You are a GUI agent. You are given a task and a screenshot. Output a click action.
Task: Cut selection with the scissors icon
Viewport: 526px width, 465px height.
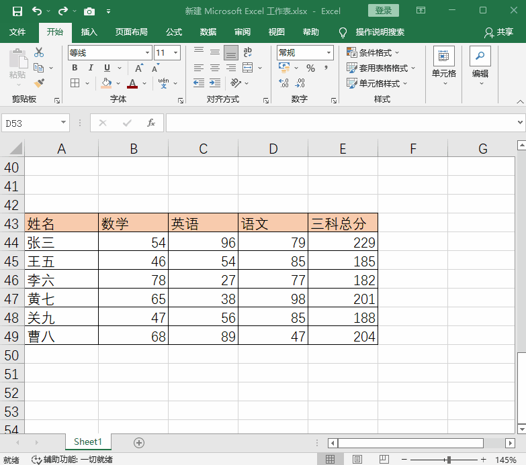point(39,52)
